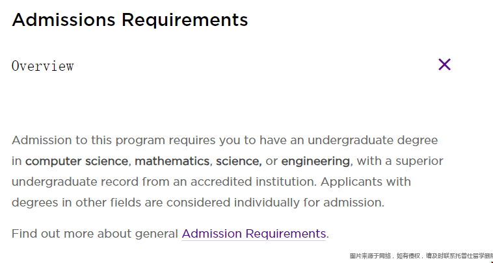Viewport: 493px width, 263px height.
Task: Click standalone bold "science," after mathematics
Action: [239, 160]
